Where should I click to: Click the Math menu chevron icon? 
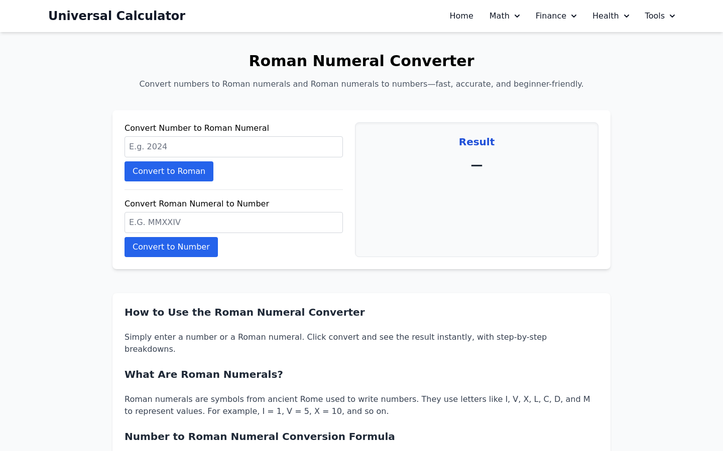point(517,16)
